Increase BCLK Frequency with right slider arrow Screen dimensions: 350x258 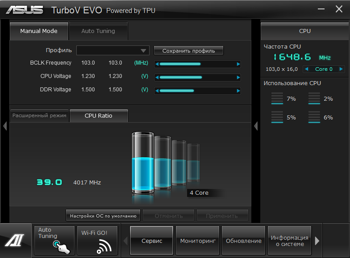238,64
